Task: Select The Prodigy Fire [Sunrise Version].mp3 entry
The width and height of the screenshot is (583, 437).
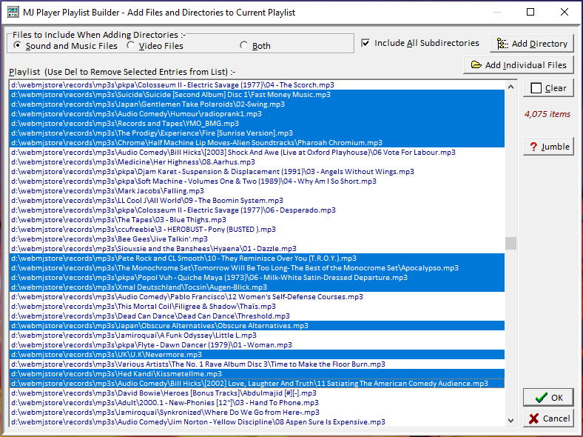Action: point(257,133)
